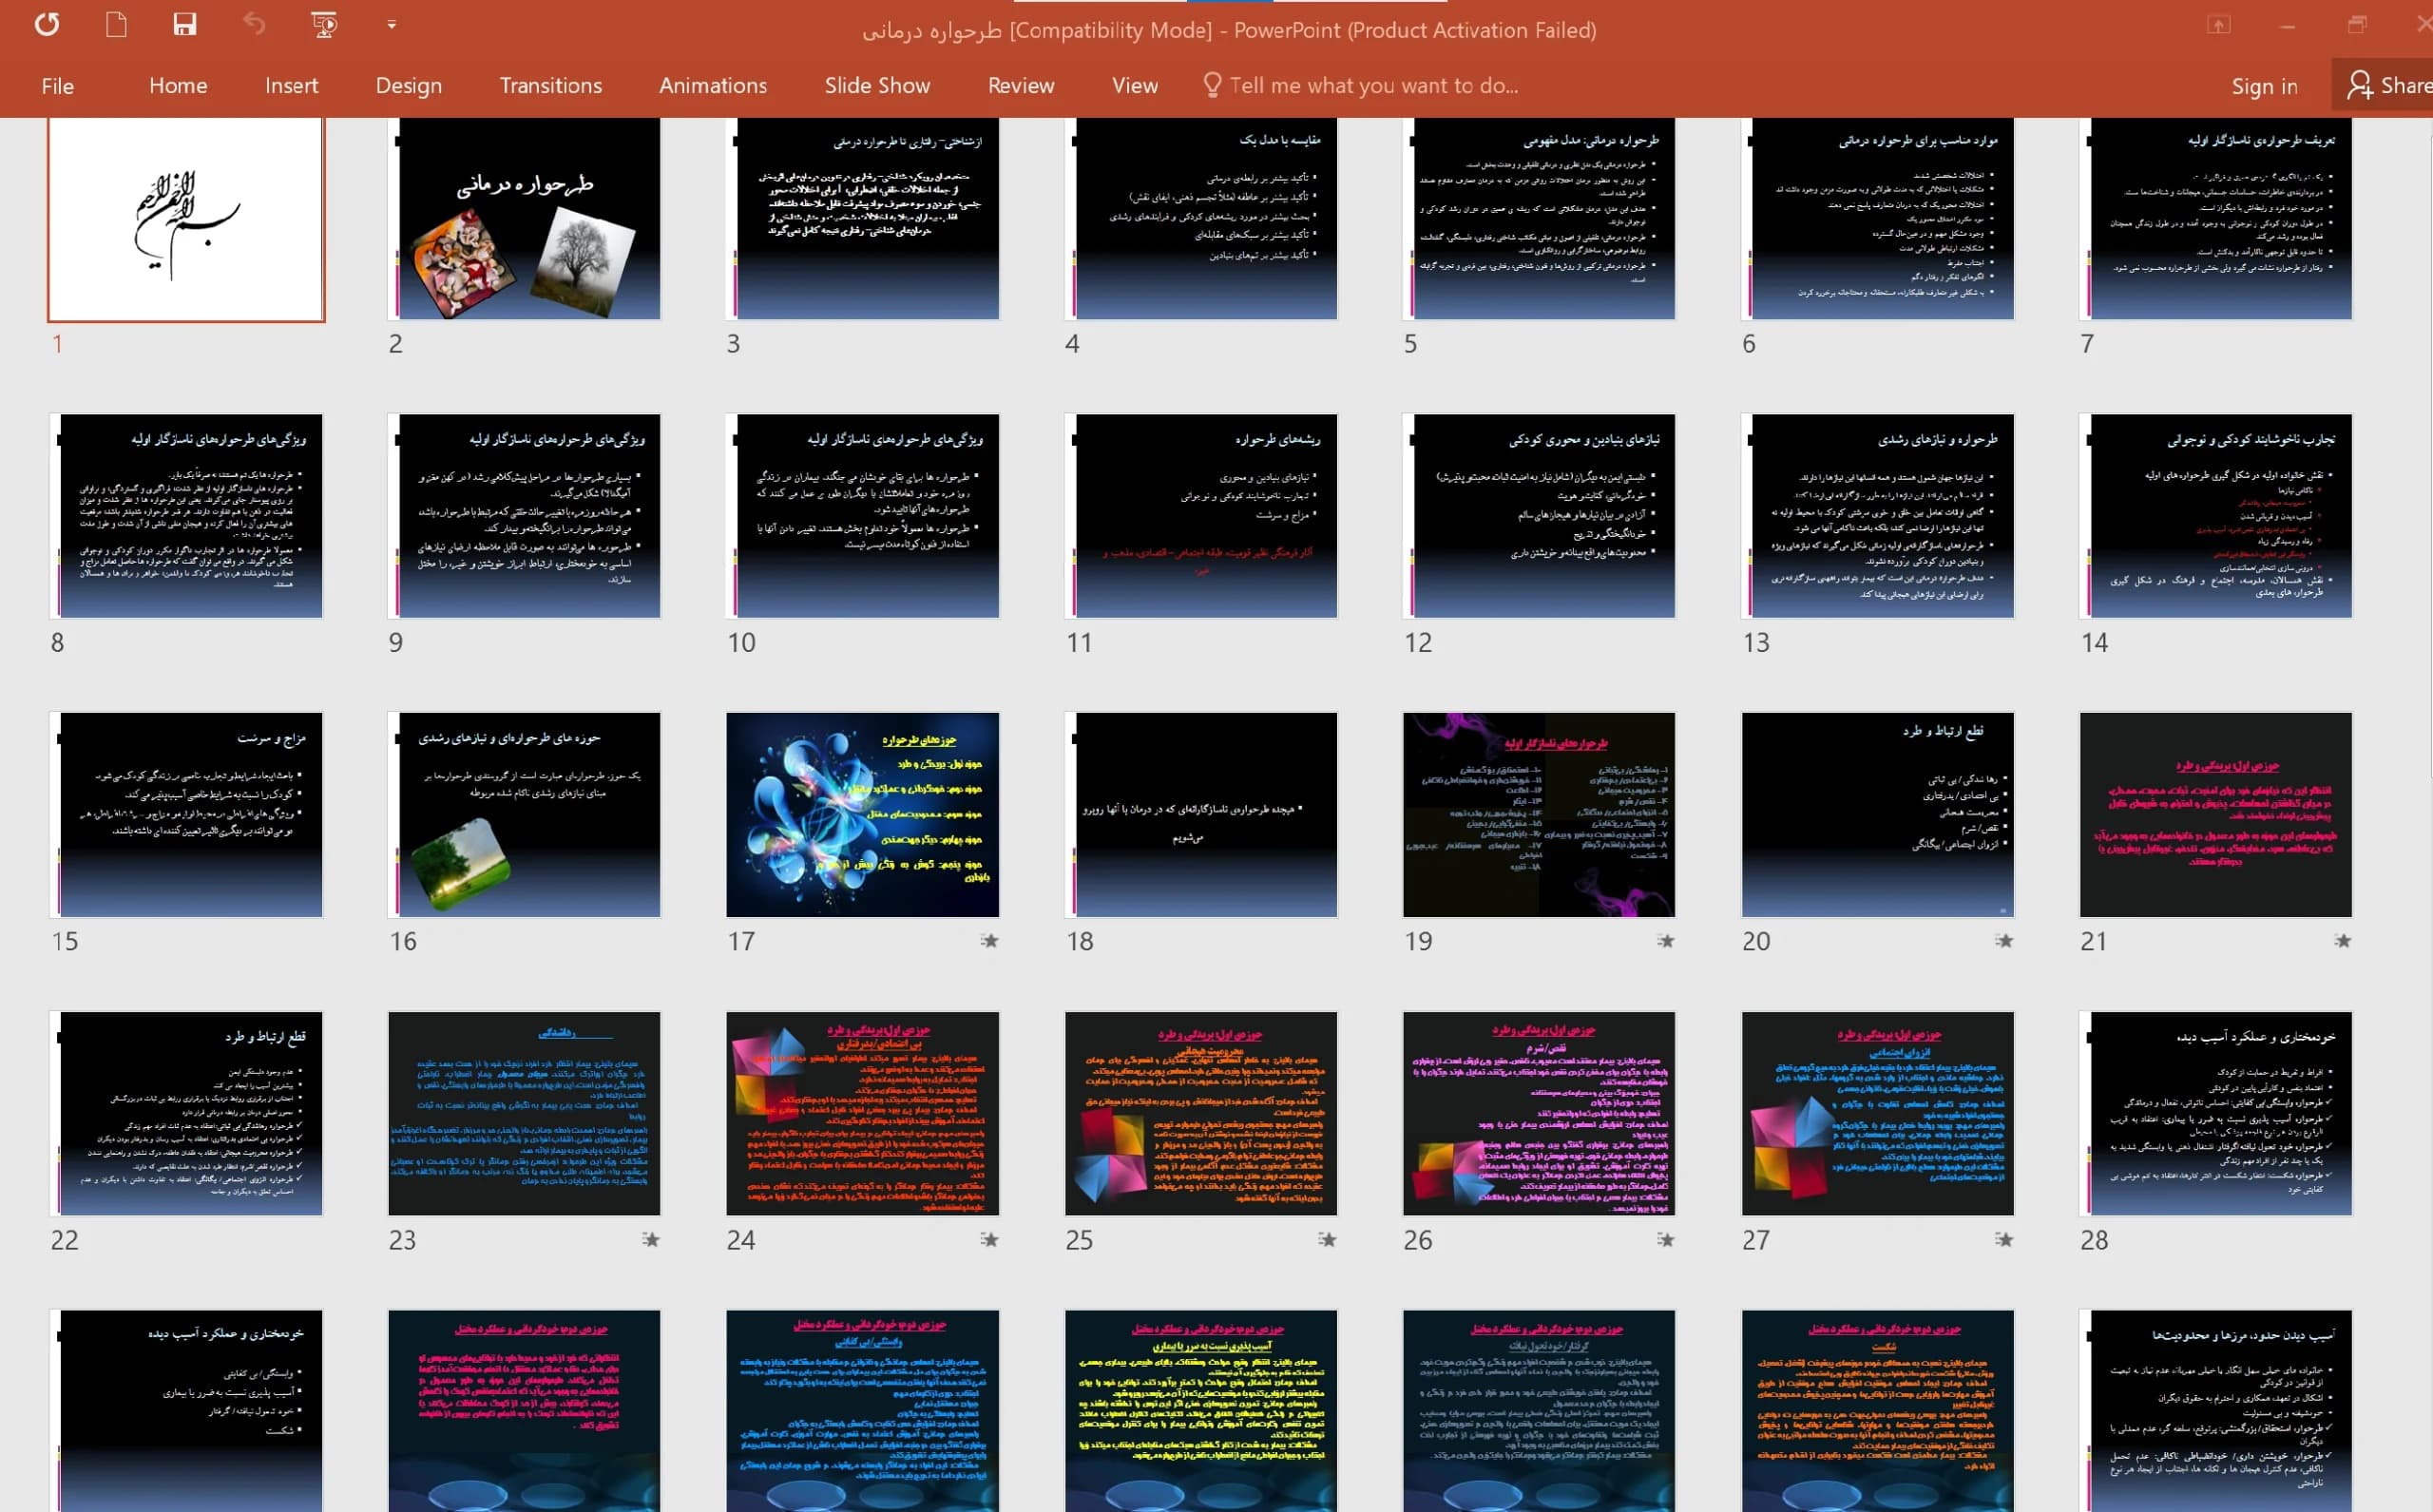The height and width of the screenshot is (1512, 2433).
Task: Open the File menu
Action: click(x=58, y=86)
